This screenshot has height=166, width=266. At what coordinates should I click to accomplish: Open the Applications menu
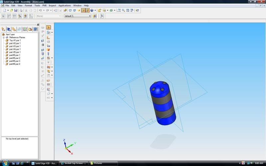(x=65, y=6)
